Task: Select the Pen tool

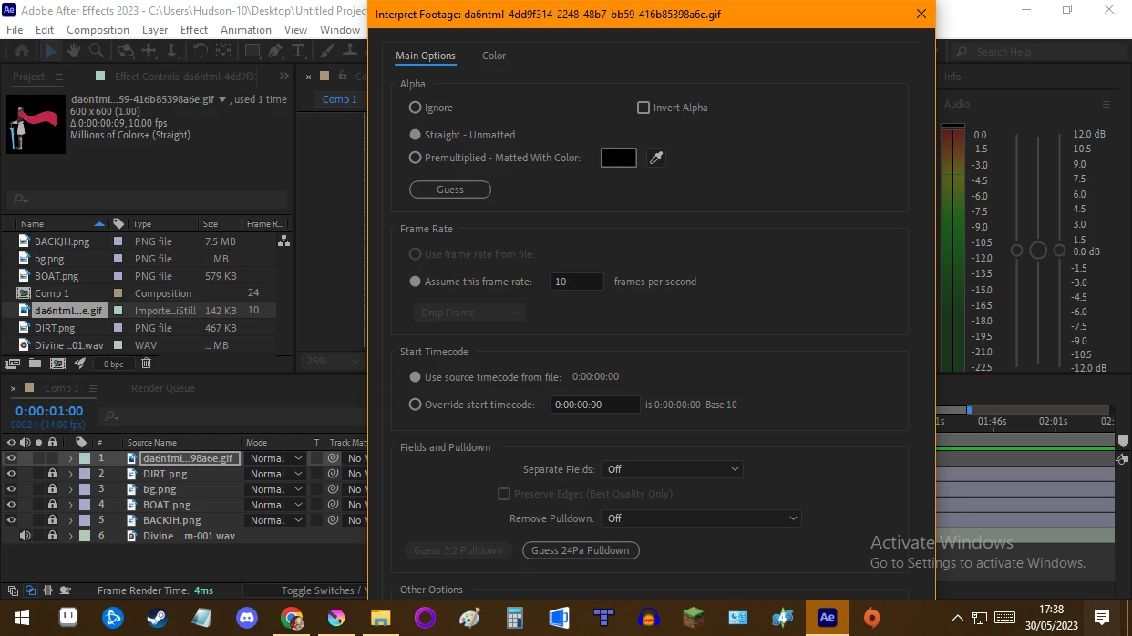Action: coord(276,51)
